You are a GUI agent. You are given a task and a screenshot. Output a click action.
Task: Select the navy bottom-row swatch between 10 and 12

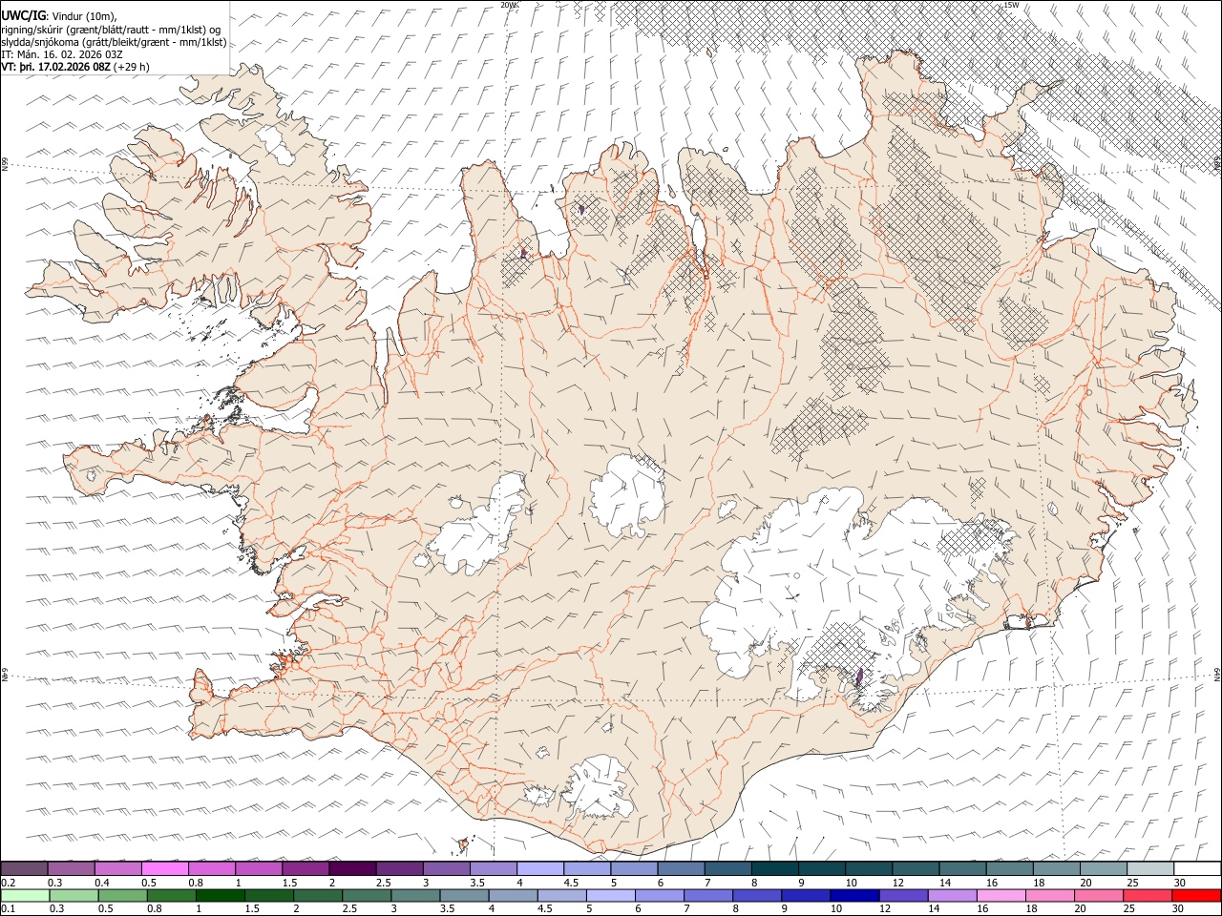click(x=853, y=895)
